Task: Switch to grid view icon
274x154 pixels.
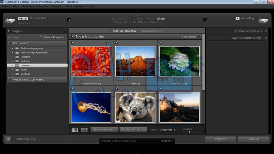Action: tap(75, 130)
